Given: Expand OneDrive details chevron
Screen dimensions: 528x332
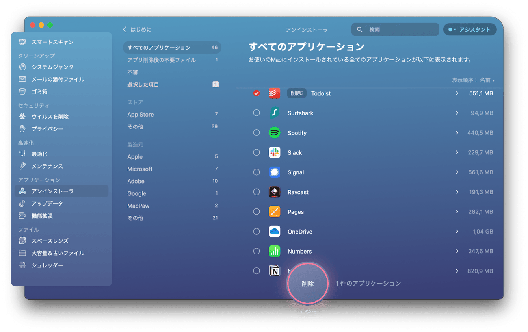Looking at the screenshot, I should tap(457, 231).
